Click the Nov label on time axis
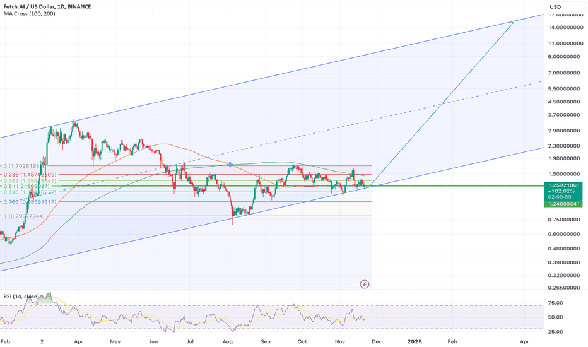The height and width of the screenshot is (347, 588). [x=340, y=342]
